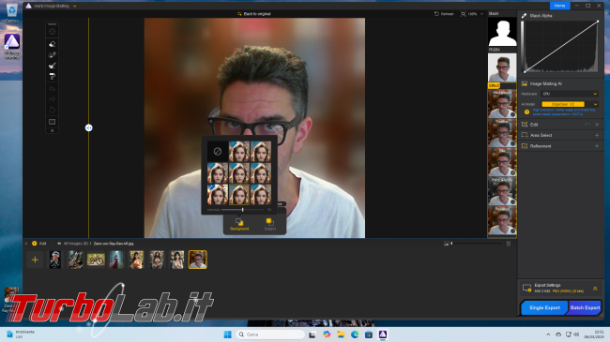This screenshot has height=342, width=610.
Task: Click the blue Home button
Action: click(x=559, y=6)
